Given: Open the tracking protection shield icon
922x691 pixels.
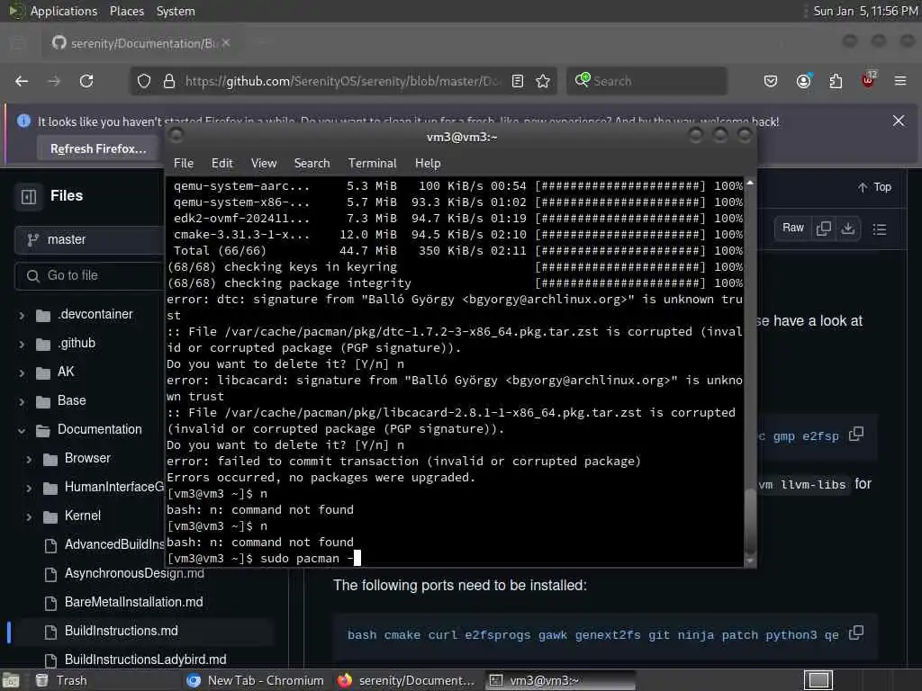Looking at the screenshot, I should point(143,81).
